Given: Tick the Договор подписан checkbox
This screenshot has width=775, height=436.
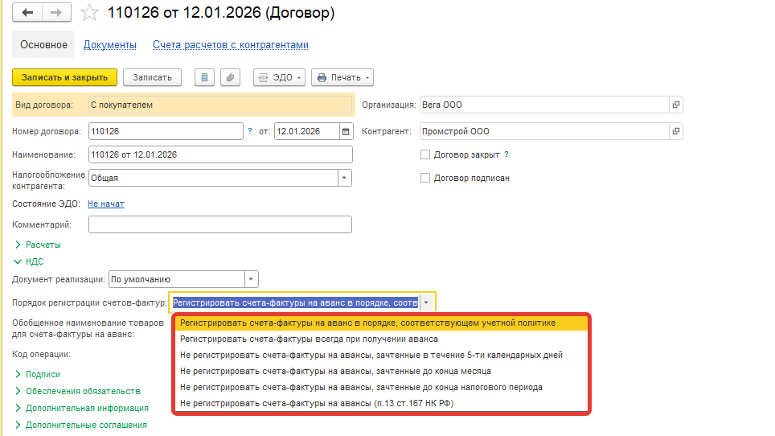Looking at the screenshot, I should [425, 178].
